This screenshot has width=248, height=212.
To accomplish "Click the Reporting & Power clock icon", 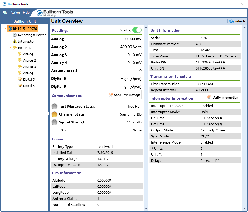I will (15, 35).
